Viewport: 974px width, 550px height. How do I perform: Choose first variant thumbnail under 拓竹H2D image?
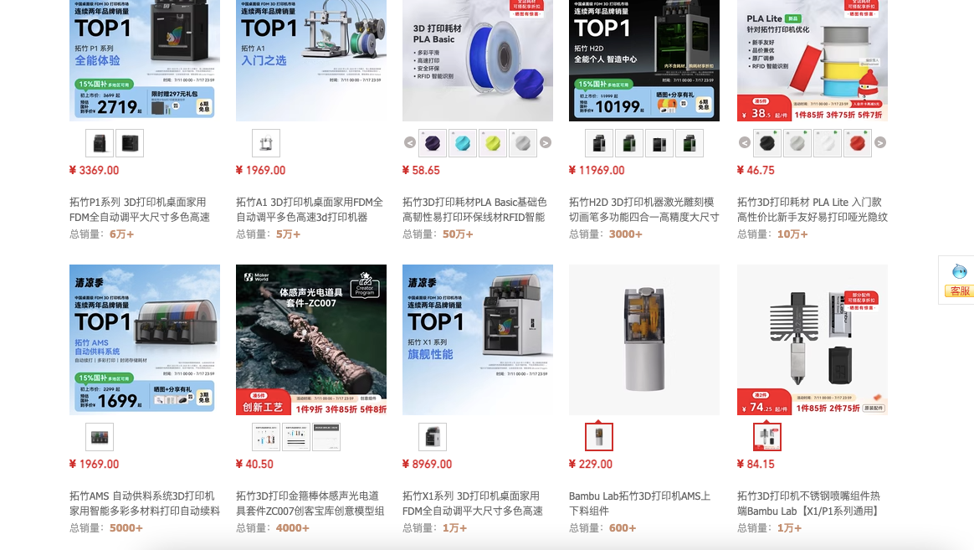[x=599, y=143]
